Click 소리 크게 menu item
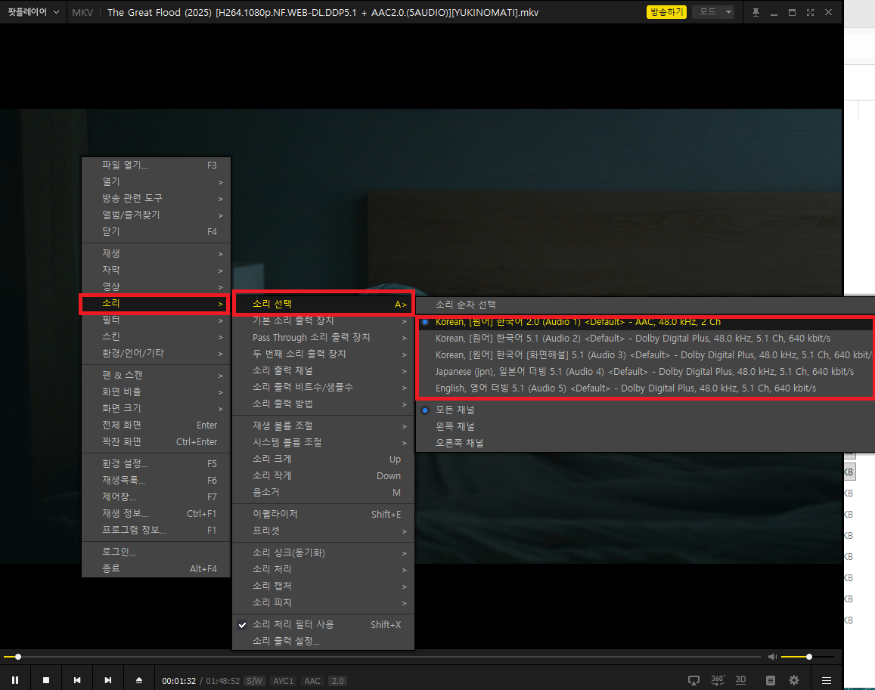The image size is (875, 690). point(323,459)
